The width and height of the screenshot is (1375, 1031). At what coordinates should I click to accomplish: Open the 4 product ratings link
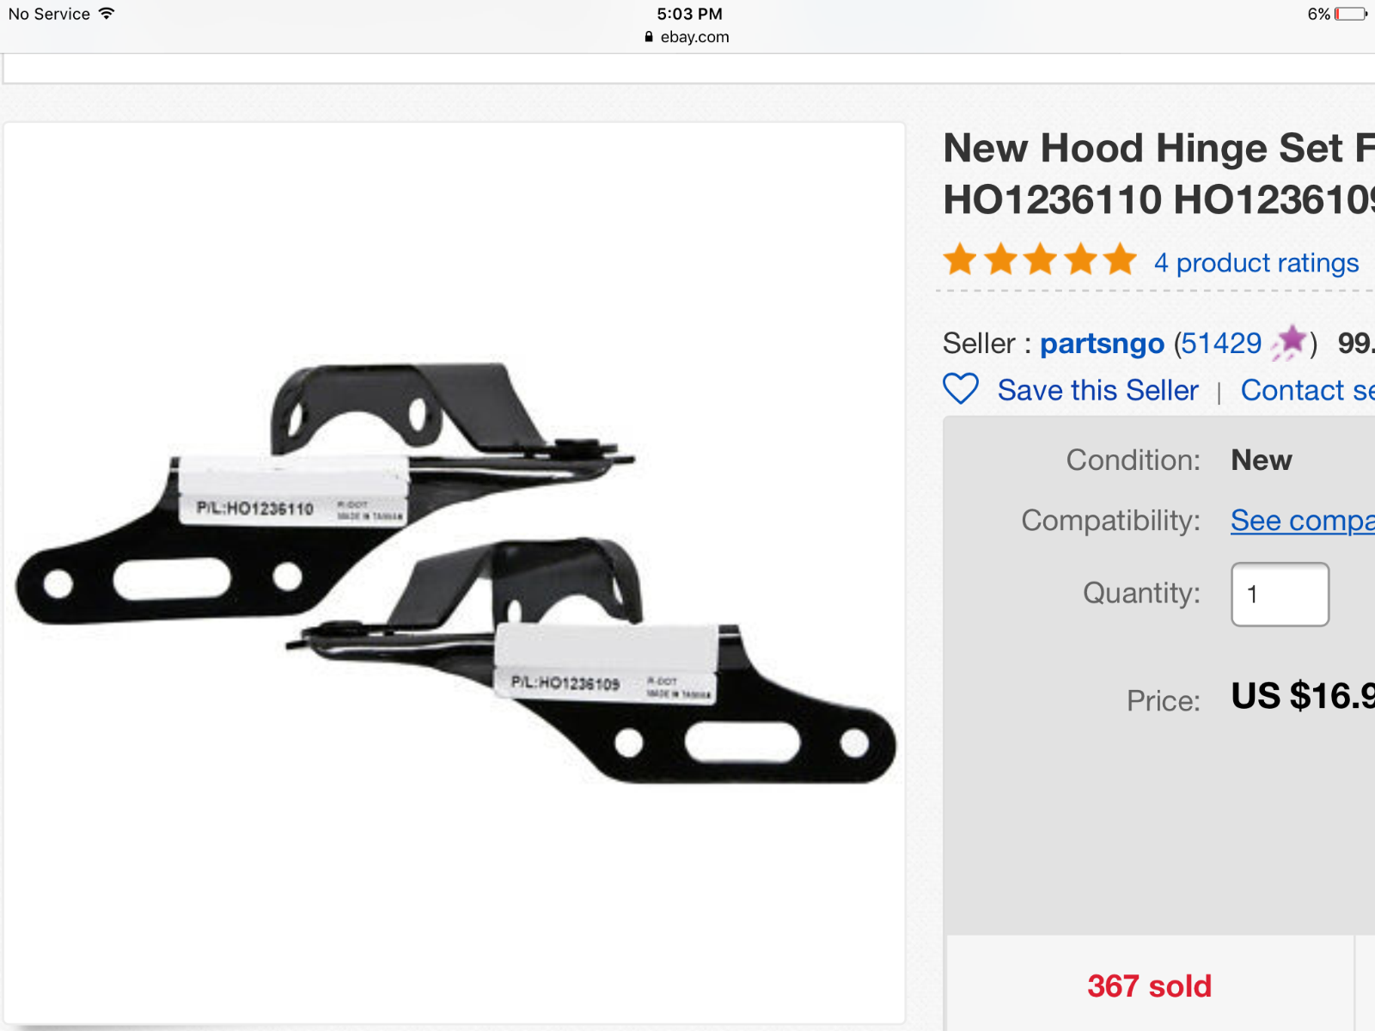click(1256, 263)
